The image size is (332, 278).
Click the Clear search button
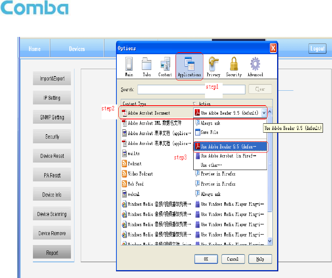click(x=260, y=89)
